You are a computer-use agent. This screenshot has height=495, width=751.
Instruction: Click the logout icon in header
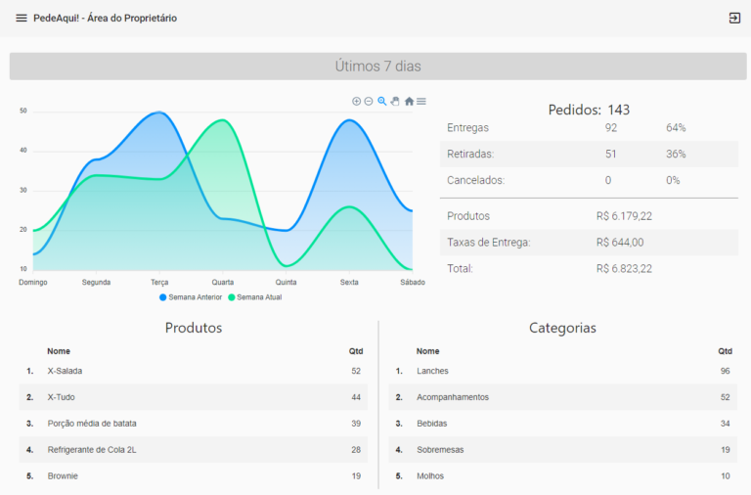coord(734,19)
